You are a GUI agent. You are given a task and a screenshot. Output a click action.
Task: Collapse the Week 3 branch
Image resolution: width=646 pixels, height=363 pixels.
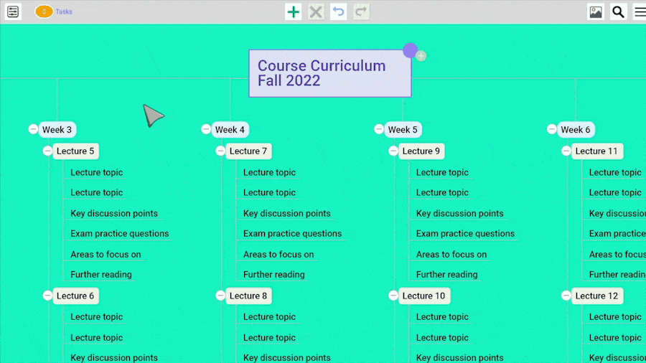click(33, 129)
